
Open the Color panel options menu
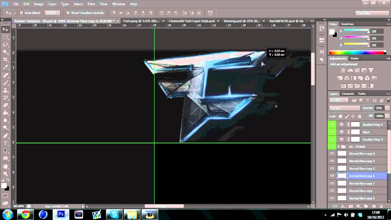click(x=388, y=24)
